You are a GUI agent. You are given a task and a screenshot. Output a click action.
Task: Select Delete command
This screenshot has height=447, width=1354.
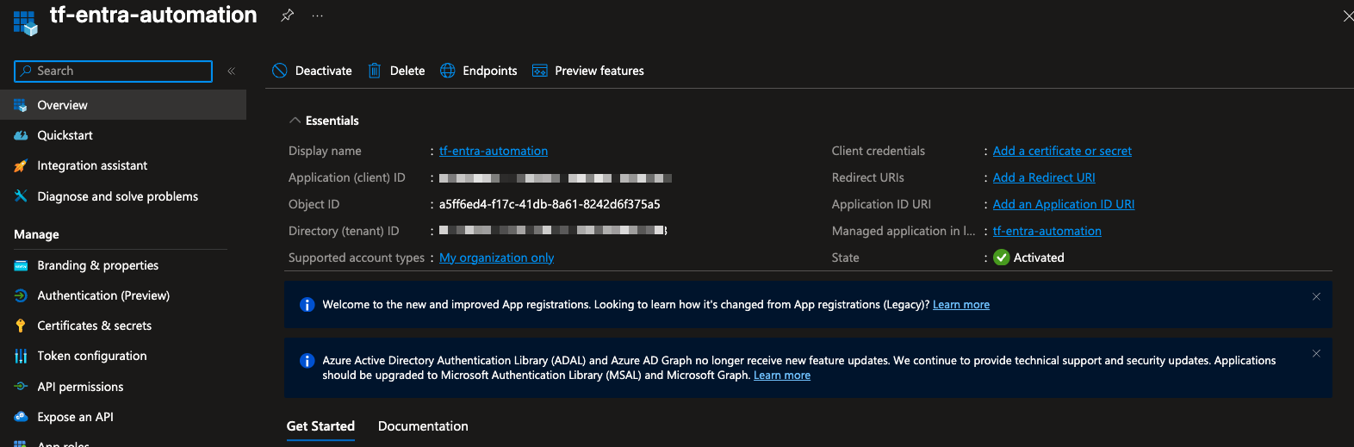[397, 71]
